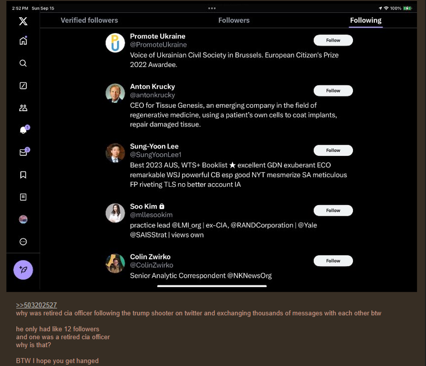Open the @PromoteUkraine handle
426x366 pixels.
click(x=158, y=45)
